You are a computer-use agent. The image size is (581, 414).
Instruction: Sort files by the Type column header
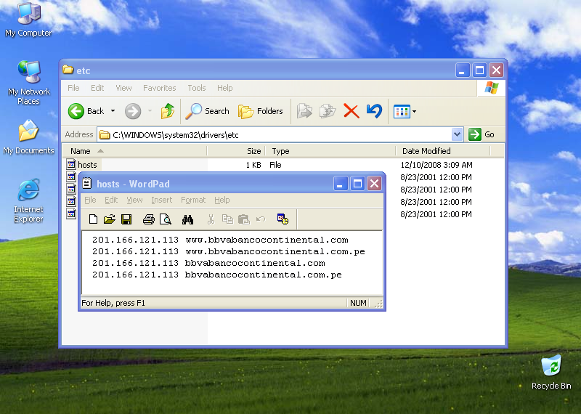pyautogui.click(x=330, y=151)
